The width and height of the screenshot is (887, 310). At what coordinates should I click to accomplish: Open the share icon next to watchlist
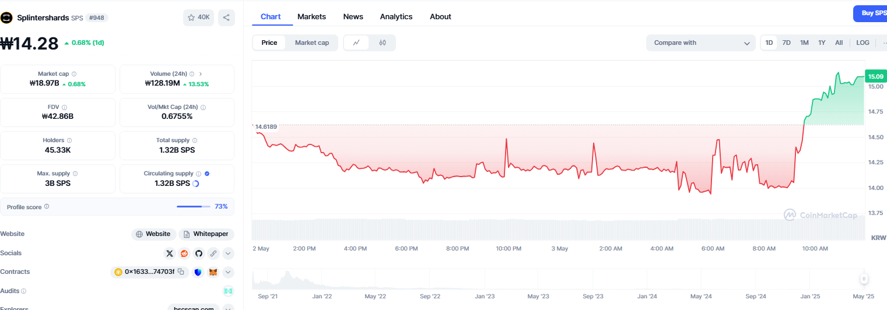click(x=226, y=17)
